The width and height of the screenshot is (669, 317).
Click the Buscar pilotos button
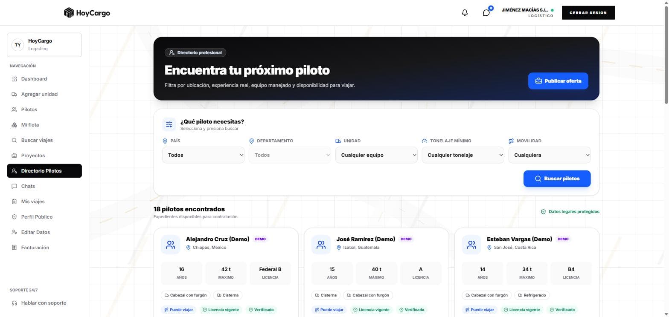tap(557, 179)
